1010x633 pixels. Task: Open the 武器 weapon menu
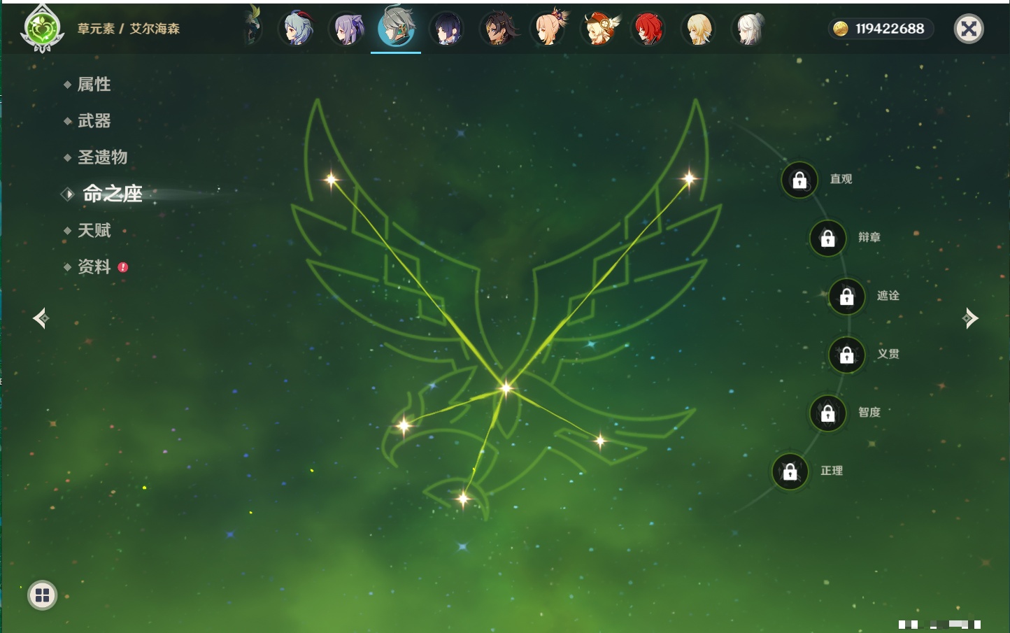pyautogui.click(x=94, y=121)
